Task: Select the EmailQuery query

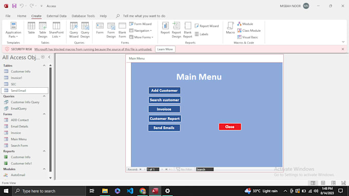Action: (25, 109)
